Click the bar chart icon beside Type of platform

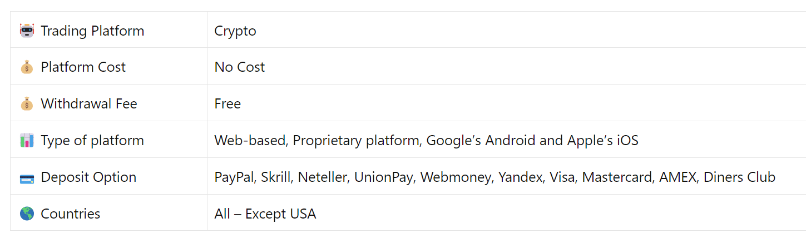[27, 141]
